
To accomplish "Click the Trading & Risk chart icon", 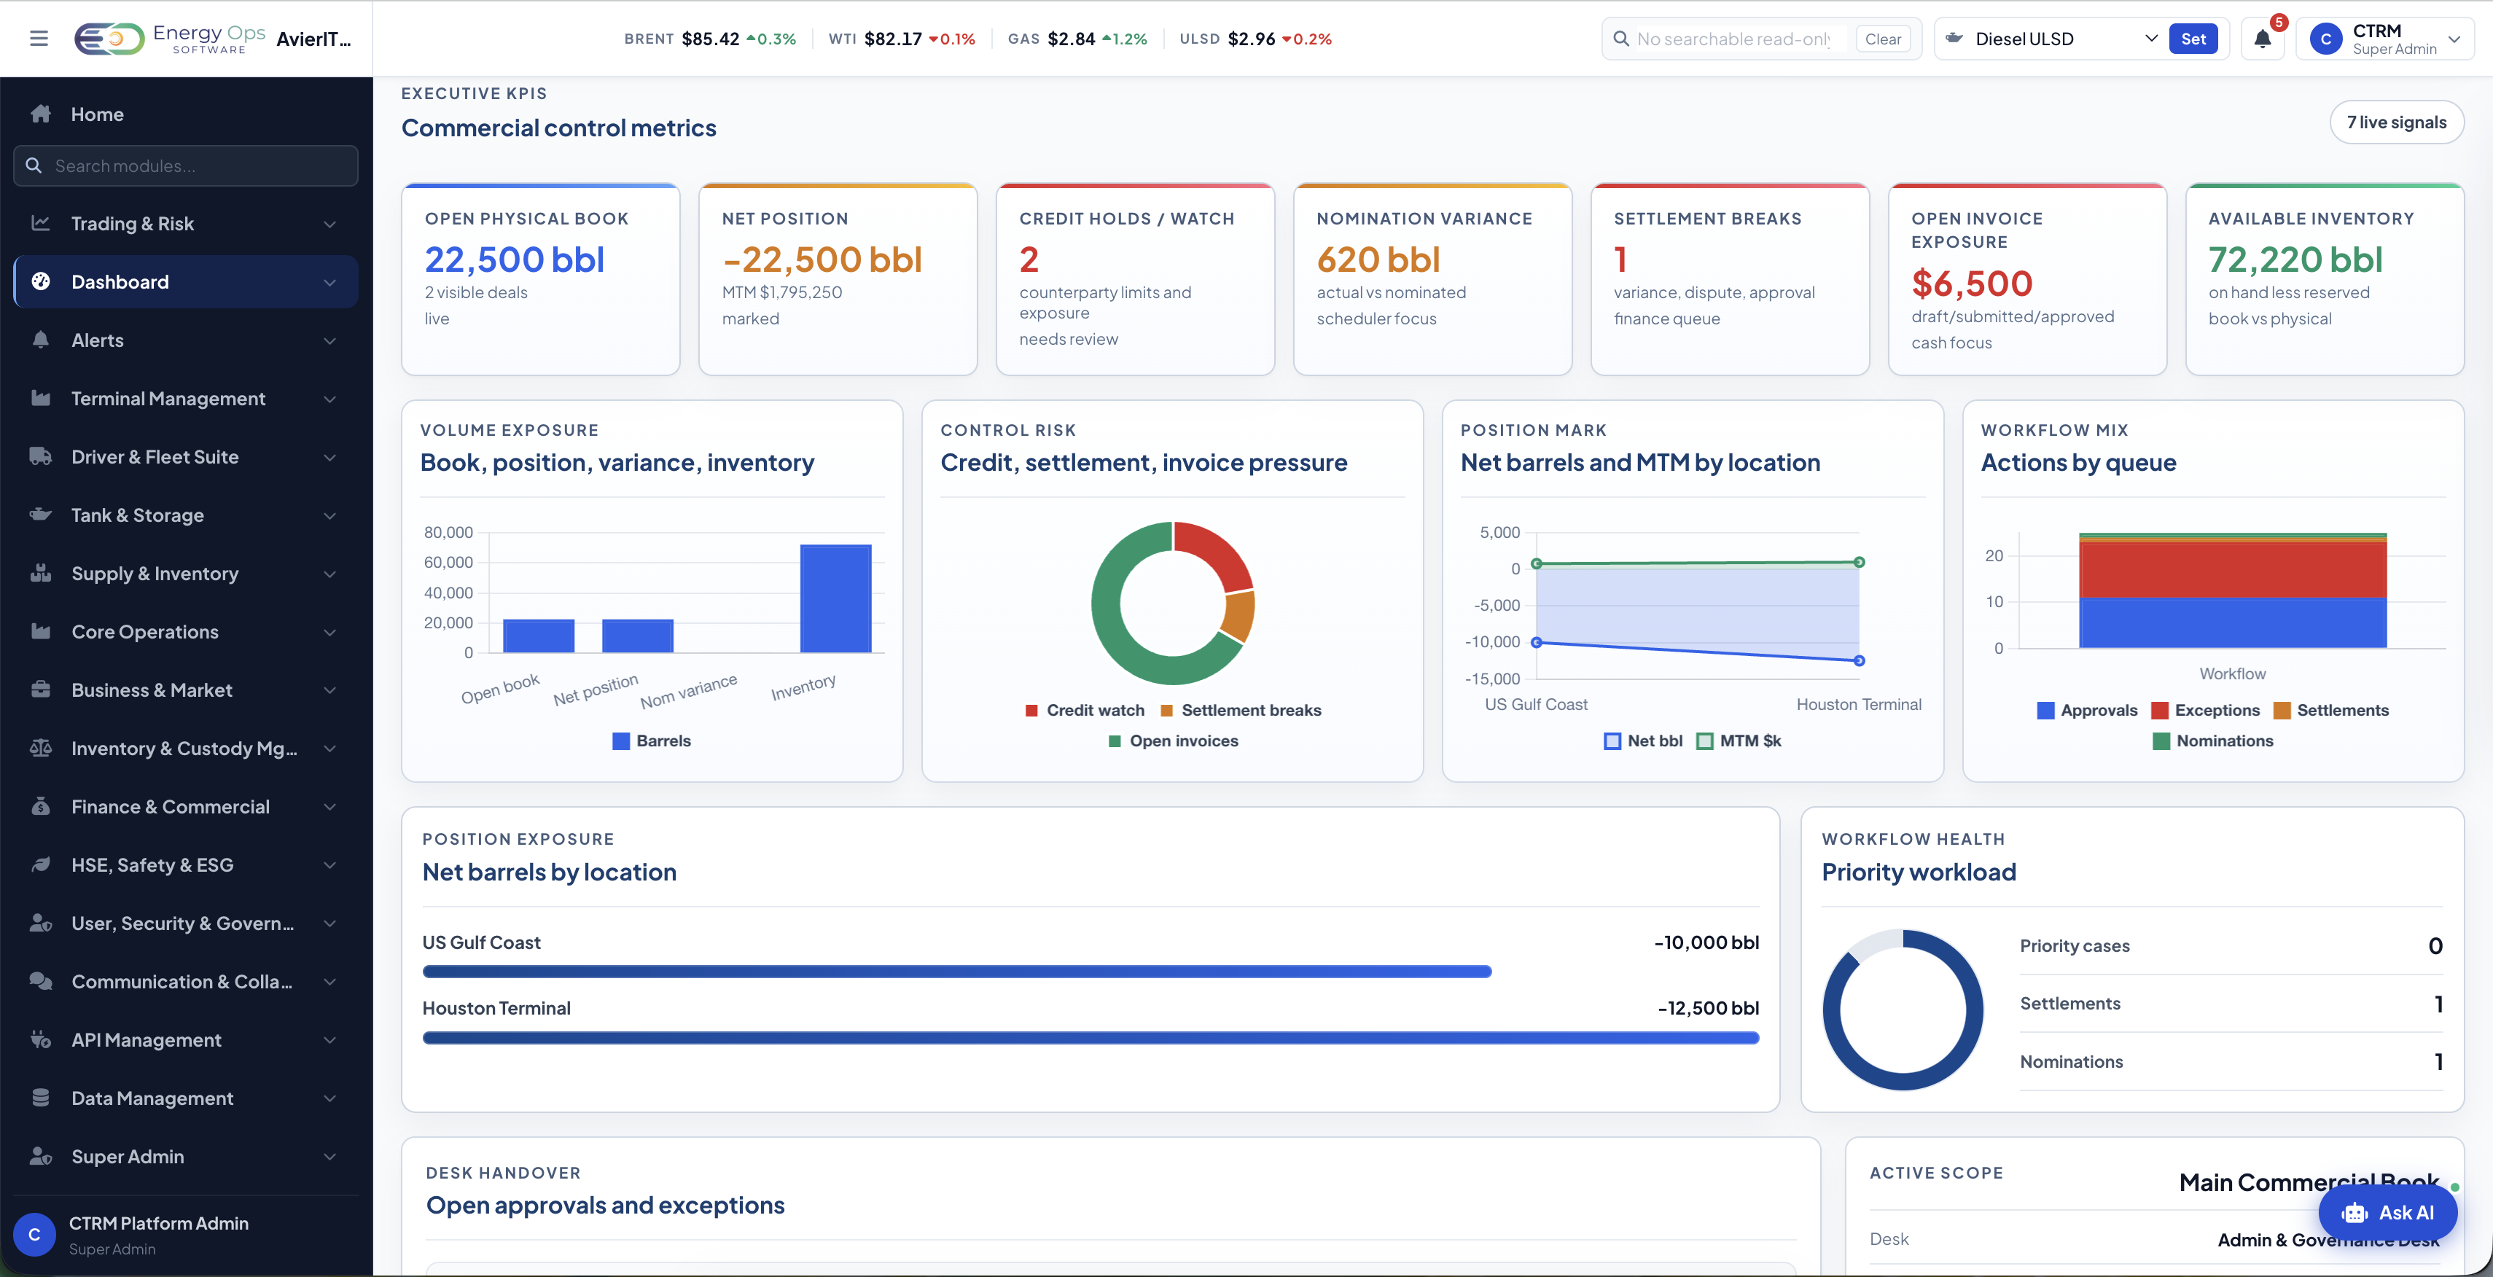I will pos(41,224).
